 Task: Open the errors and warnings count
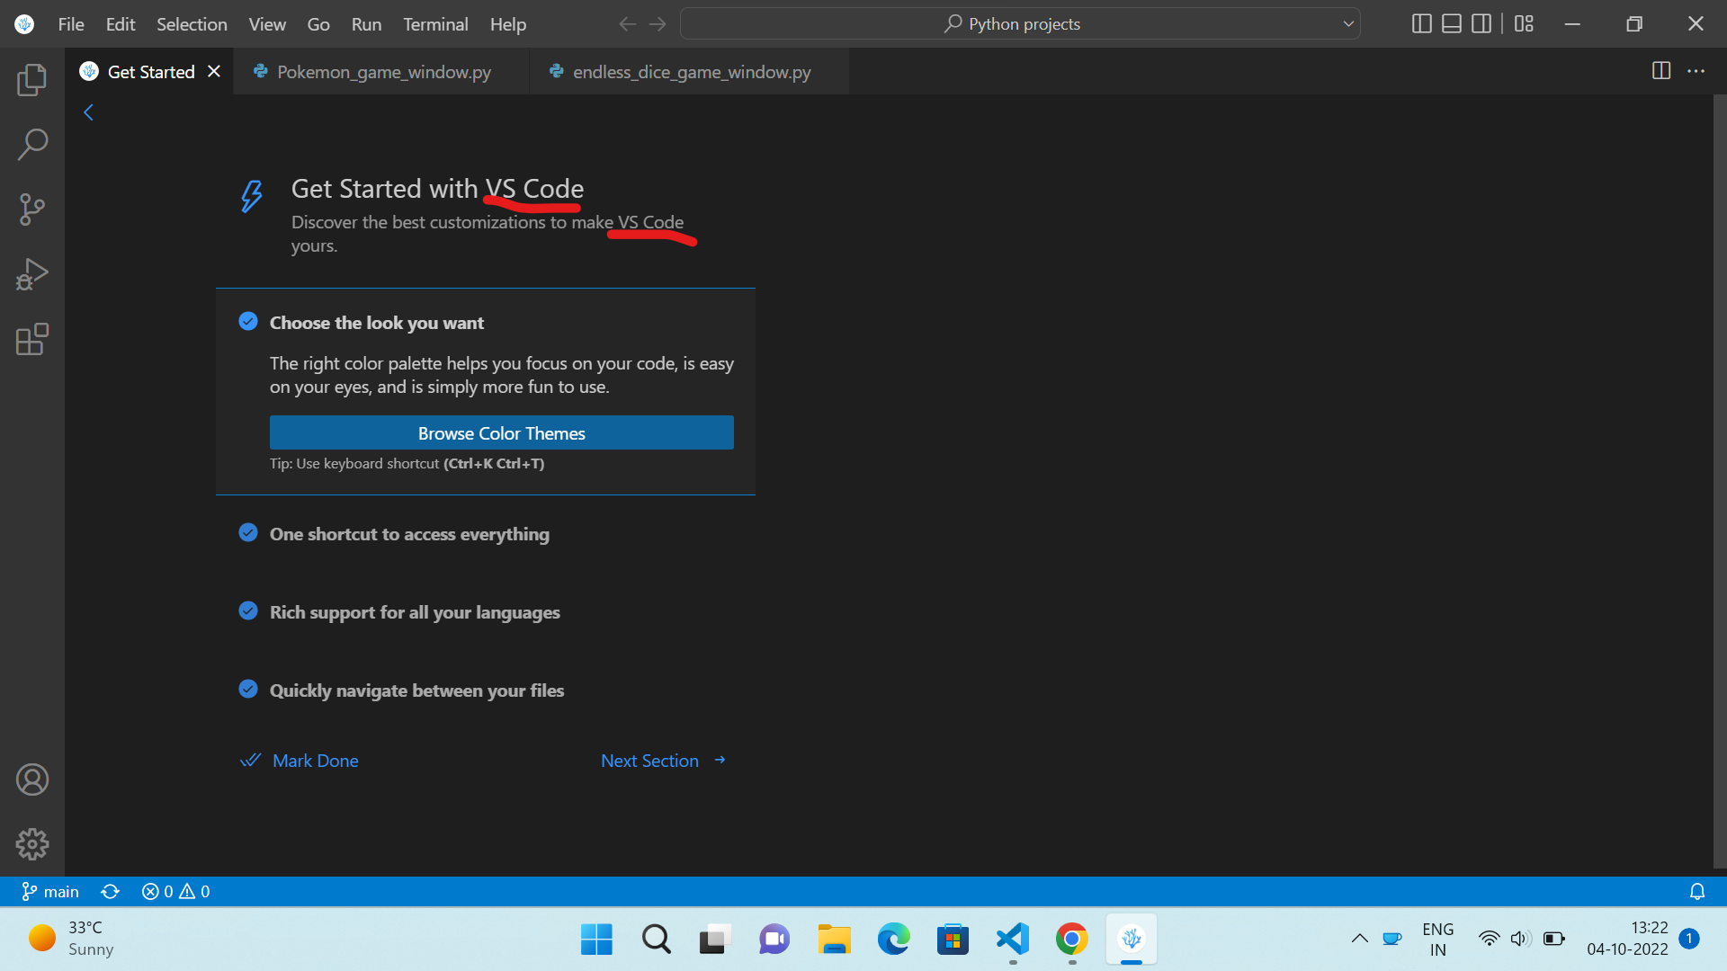point(176,891)
